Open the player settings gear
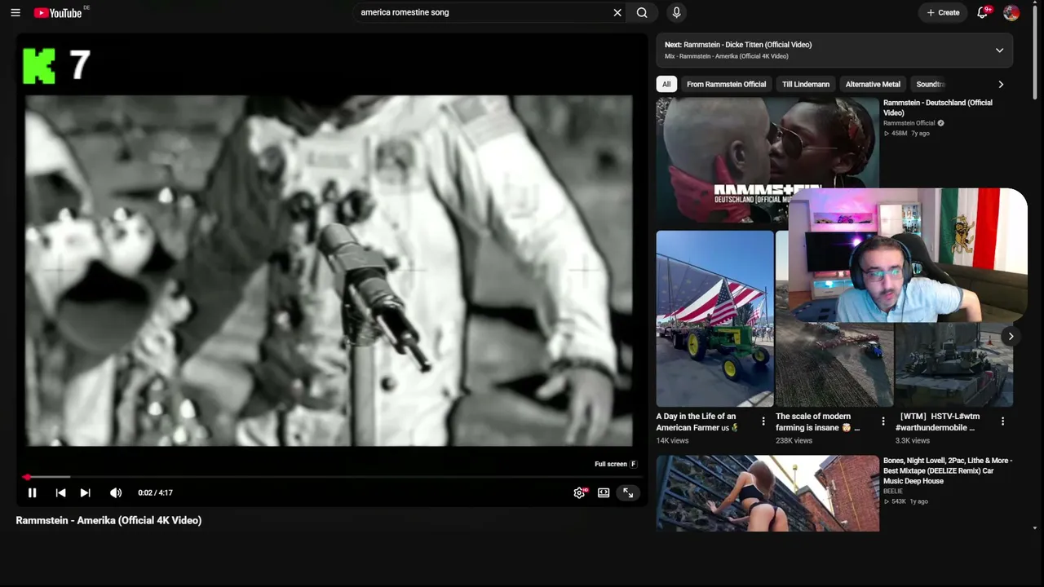The width and height of the screenshot is (1044, 587). tap(579, 492)
